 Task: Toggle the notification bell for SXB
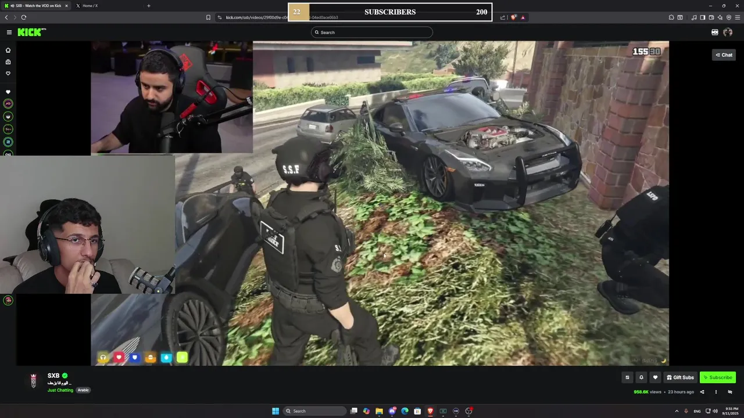click(x=641, y=377)
